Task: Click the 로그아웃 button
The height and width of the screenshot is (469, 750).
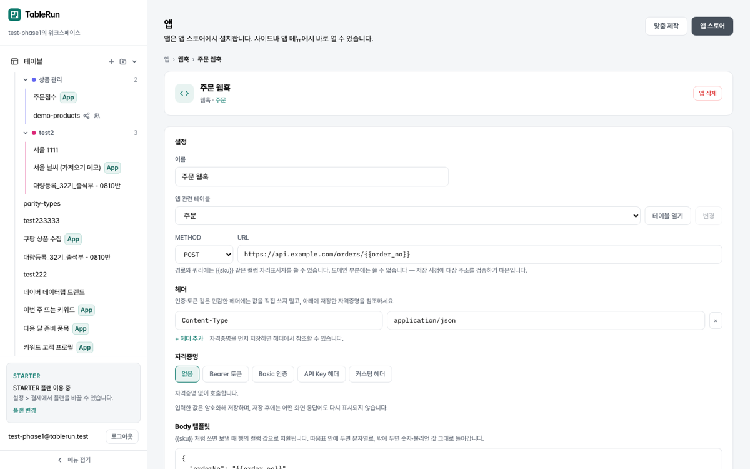Action: click(122, 436)
